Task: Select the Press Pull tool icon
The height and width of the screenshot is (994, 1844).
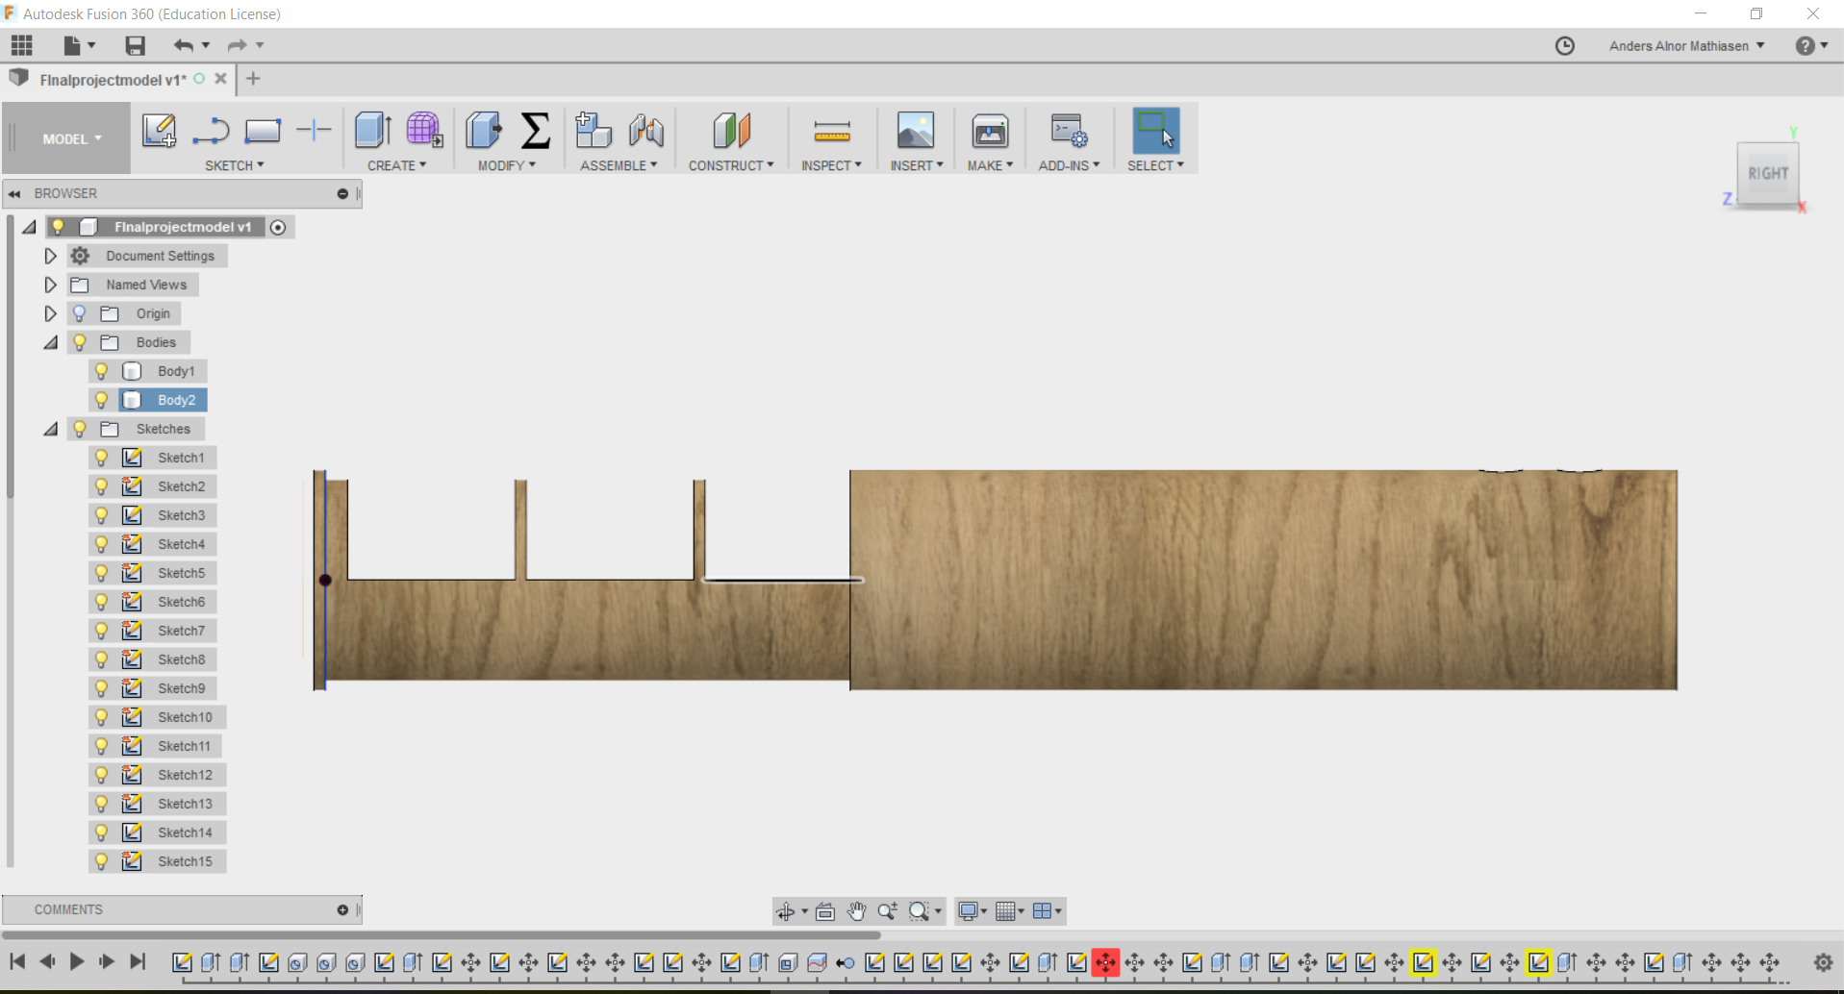Action: (484, 131)
